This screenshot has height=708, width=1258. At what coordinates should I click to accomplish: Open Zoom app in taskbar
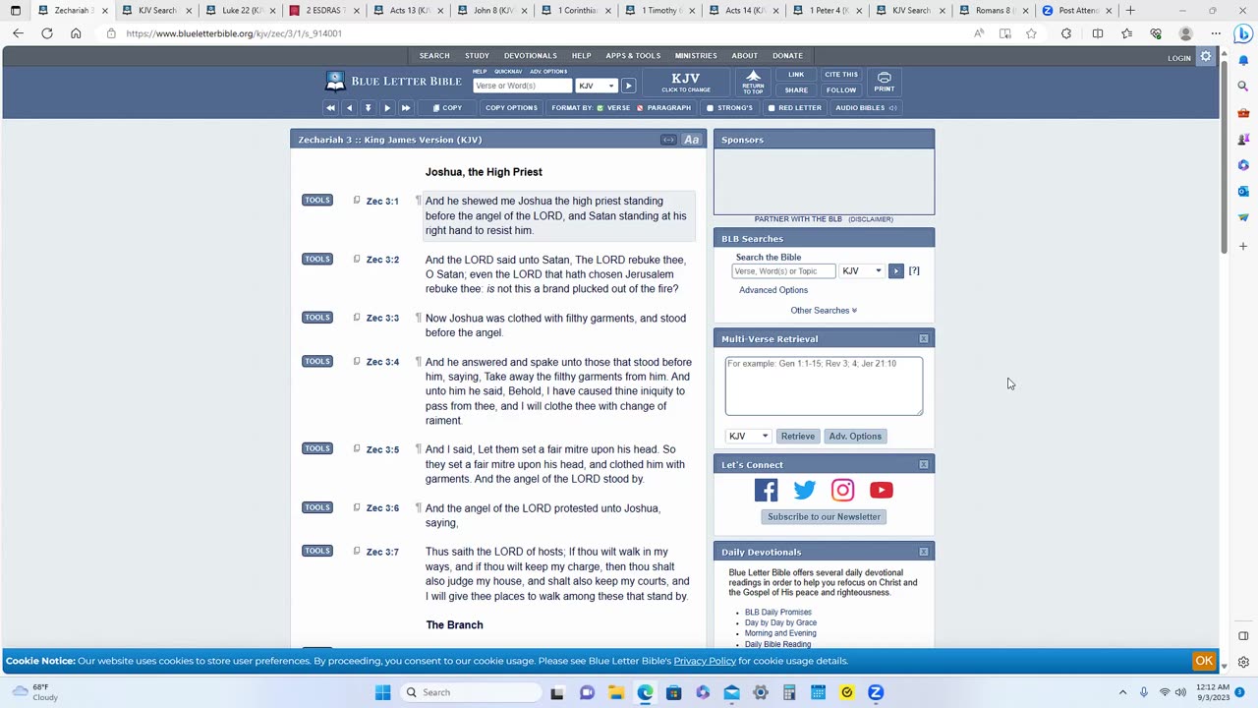coord(876,692)
